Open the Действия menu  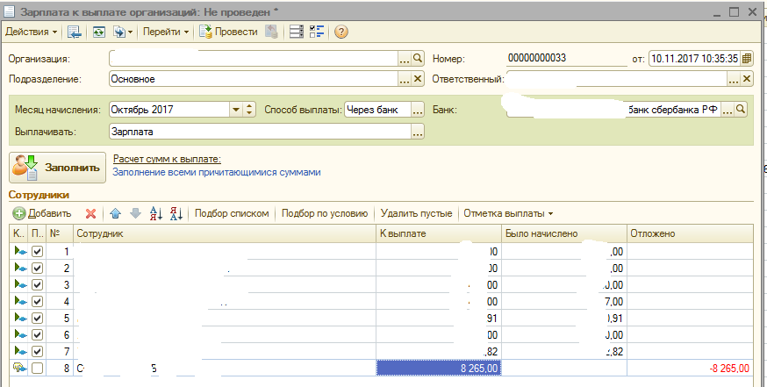[32, 32]
